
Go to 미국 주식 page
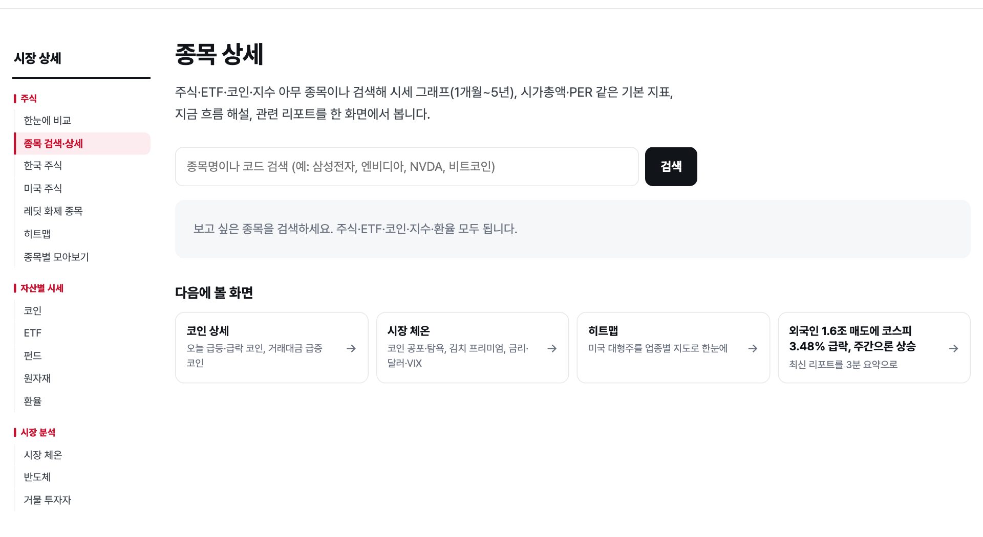(43, 189)
